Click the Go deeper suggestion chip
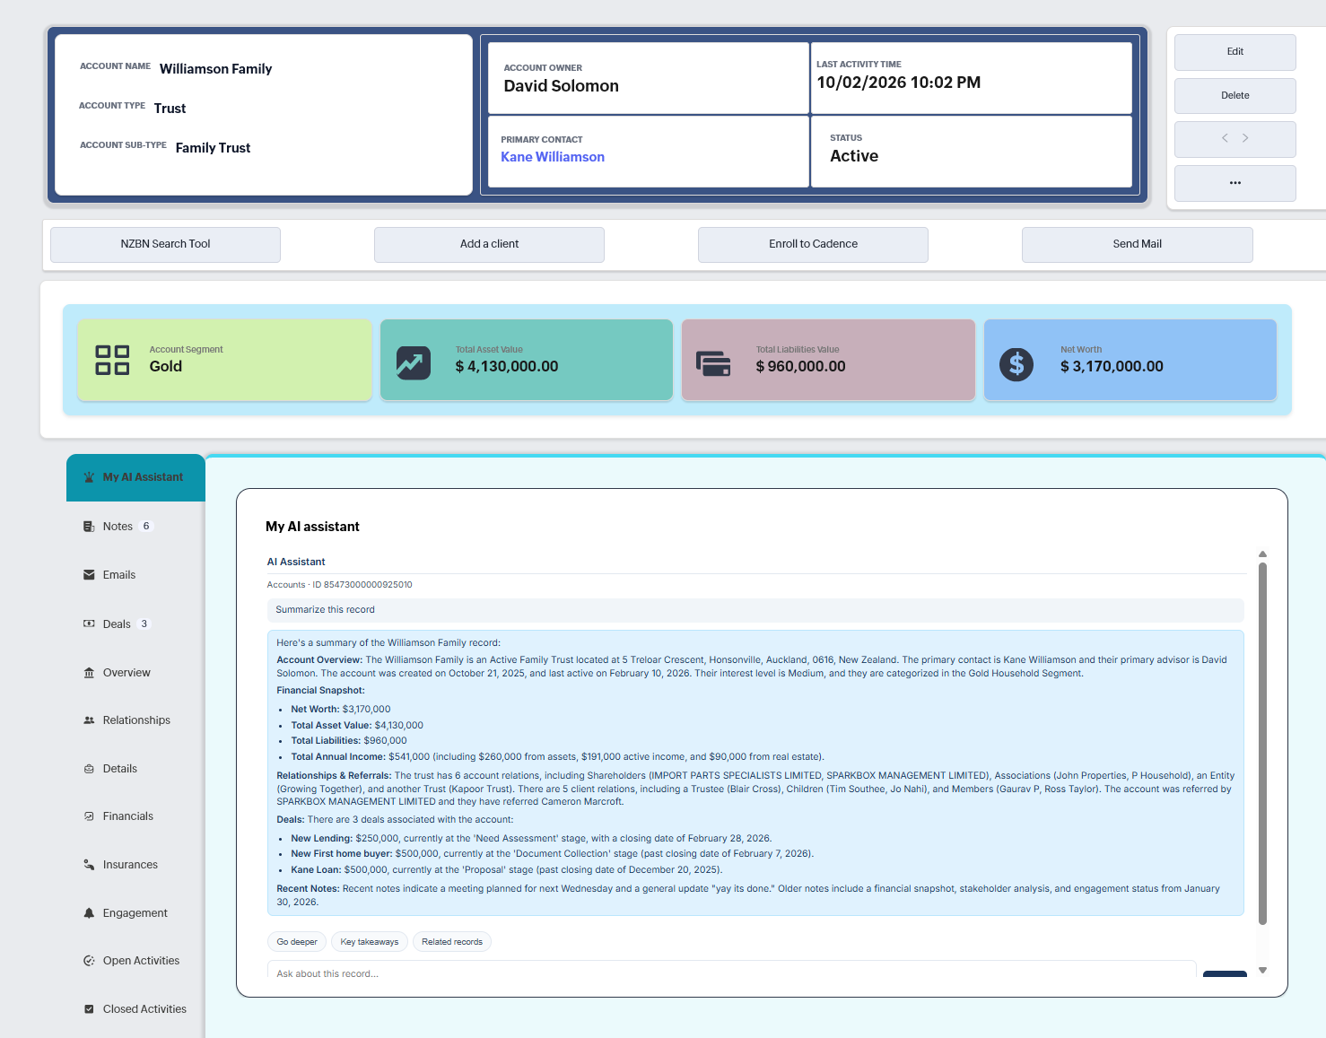This screenshot has height=1038, width=1326. pyautogui.click(x=297, y=942)
